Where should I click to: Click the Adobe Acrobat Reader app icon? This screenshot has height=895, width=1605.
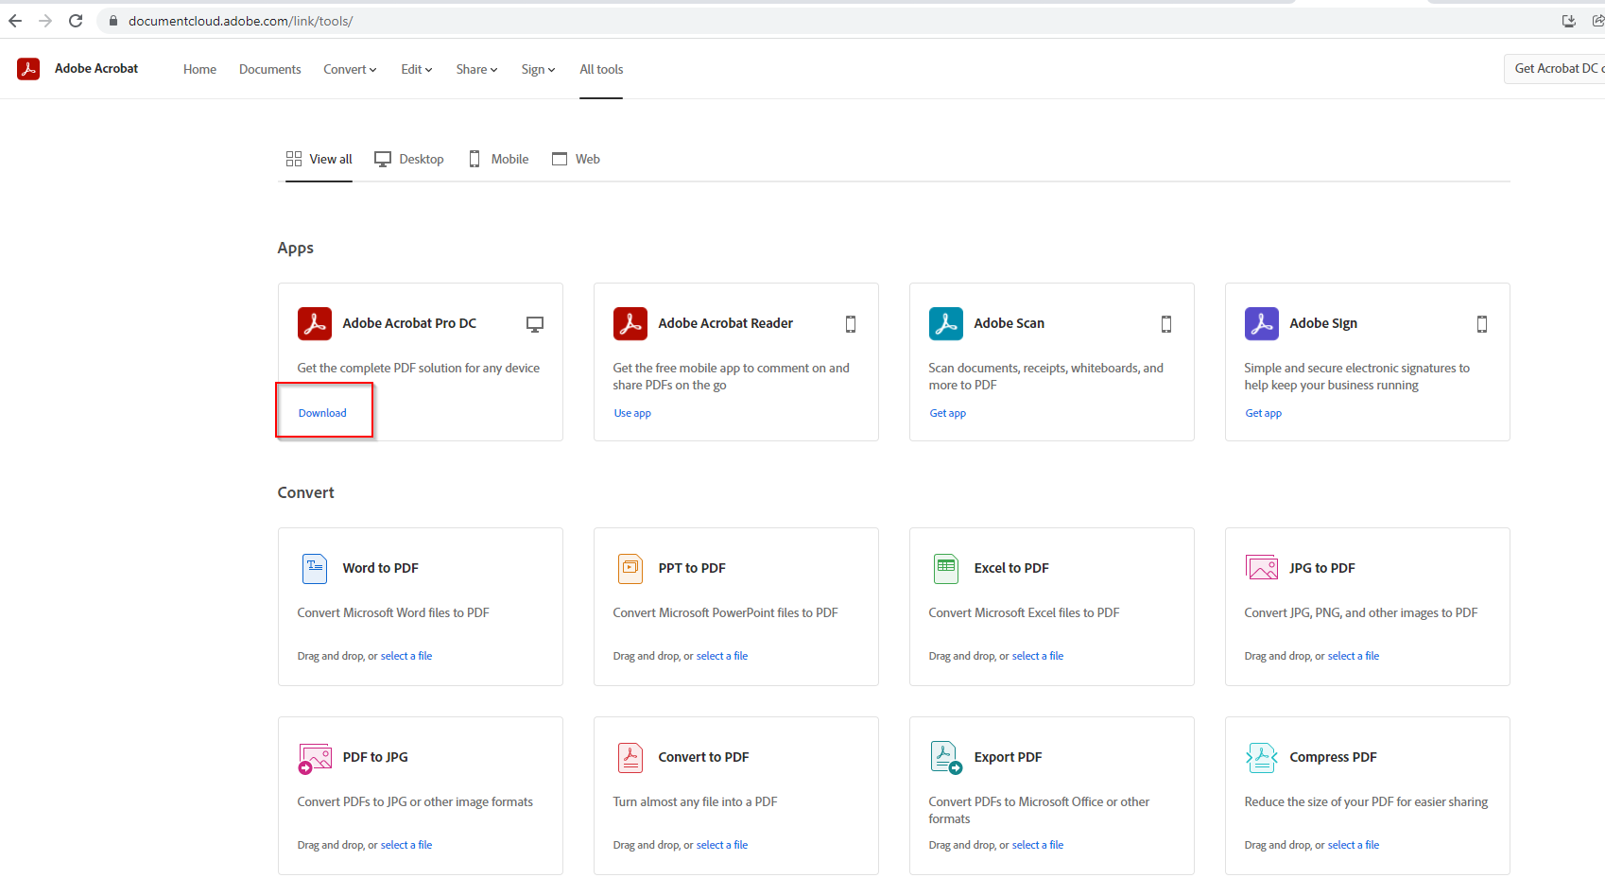[630, 323]
